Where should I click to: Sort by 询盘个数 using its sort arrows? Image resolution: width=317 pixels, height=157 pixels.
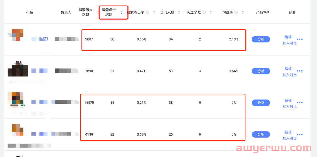coord(211,12)
